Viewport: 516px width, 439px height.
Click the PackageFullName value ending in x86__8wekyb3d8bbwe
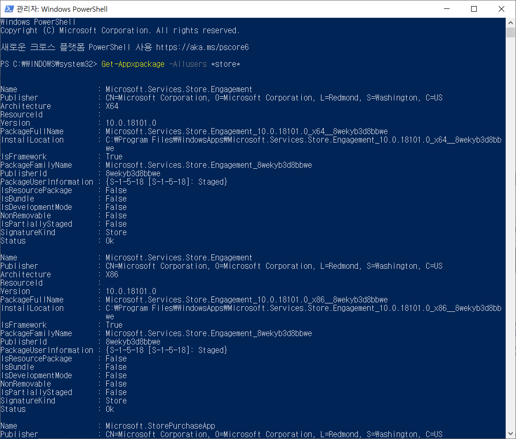247,300
